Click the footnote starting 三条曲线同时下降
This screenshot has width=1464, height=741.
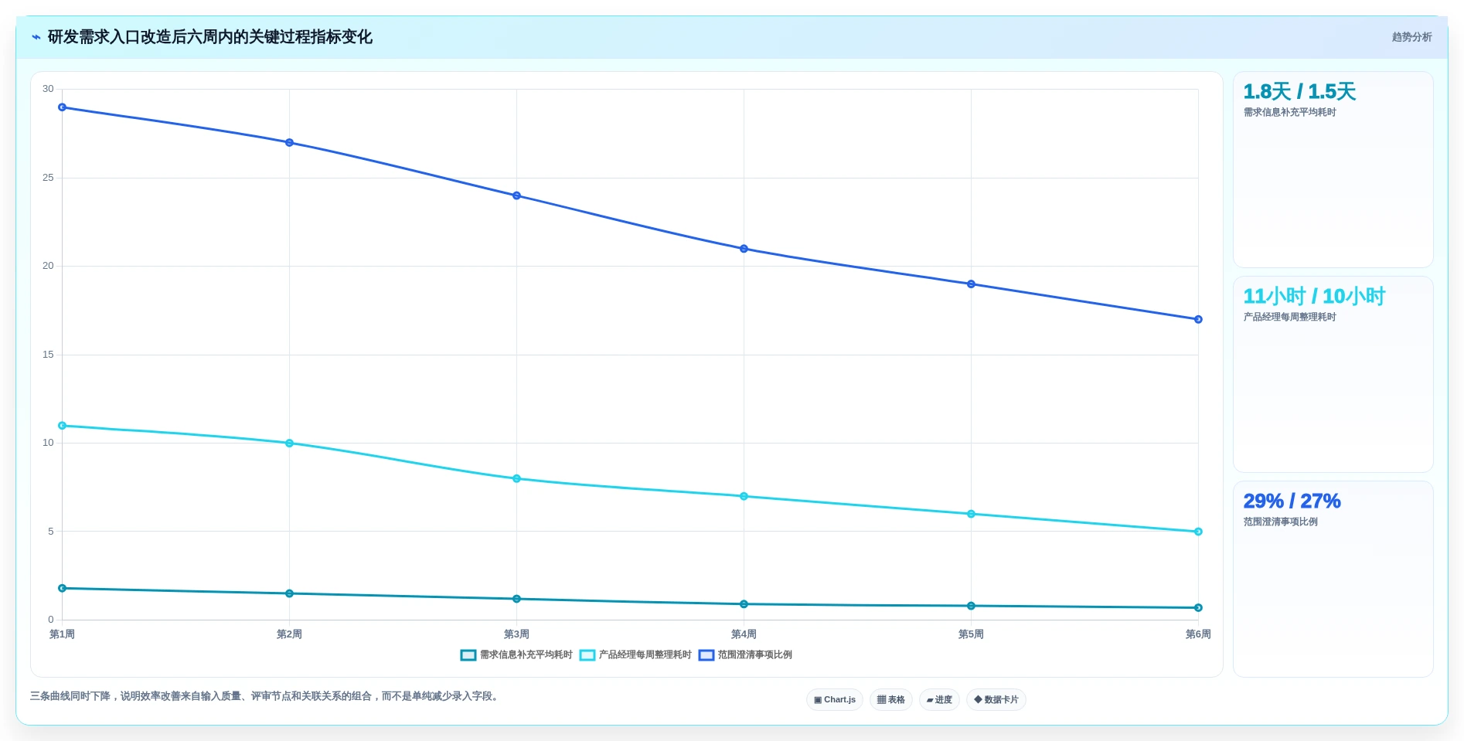[266, 696]
